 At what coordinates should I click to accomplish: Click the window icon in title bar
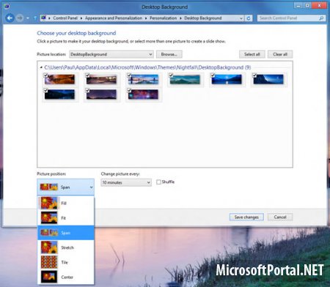tap(7, 7)
